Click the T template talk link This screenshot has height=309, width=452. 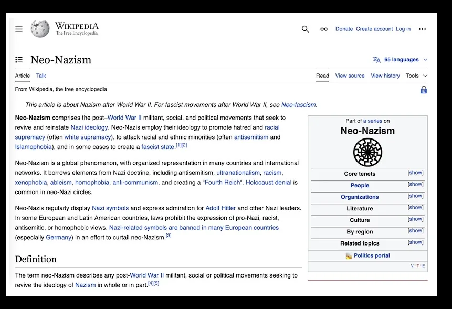(418, 266)
